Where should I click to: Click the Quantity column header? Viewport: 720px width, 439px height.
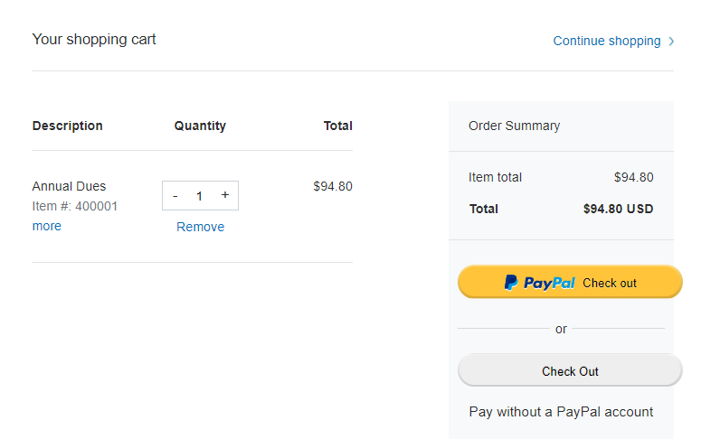pyautogui.click(x=200, y=126)
